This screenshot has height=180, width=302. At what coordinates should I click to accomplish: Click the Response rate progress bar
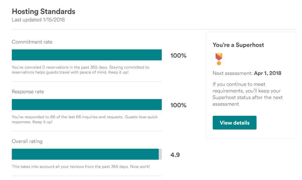pos(87,105)
